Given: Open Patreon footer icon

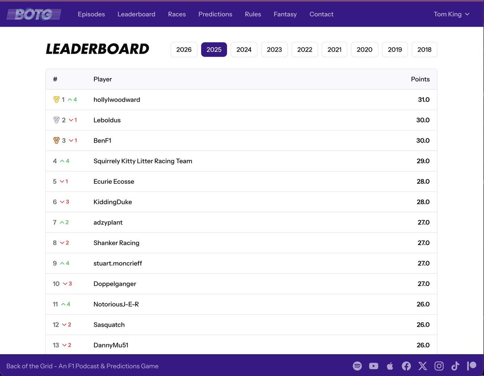Looking at the screenshot, I should click(x=471, y=366).
